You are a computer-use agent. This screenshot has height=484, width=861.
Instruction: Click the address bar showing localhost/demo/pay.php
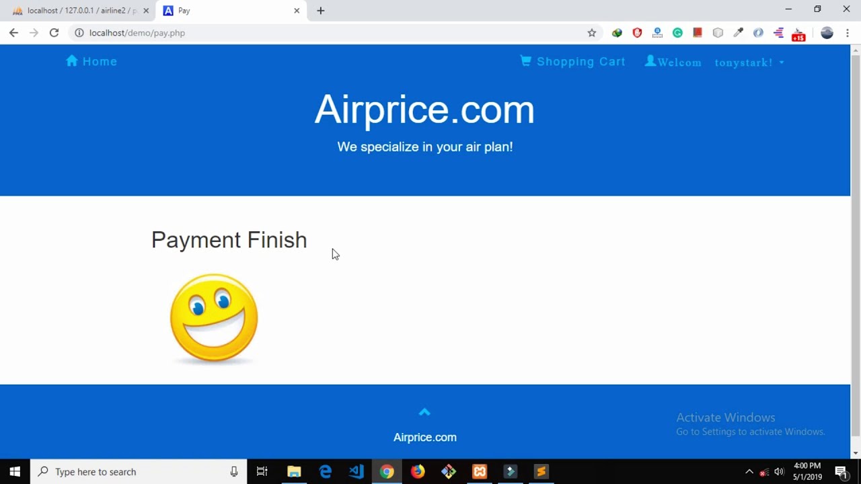click(330, 32)
